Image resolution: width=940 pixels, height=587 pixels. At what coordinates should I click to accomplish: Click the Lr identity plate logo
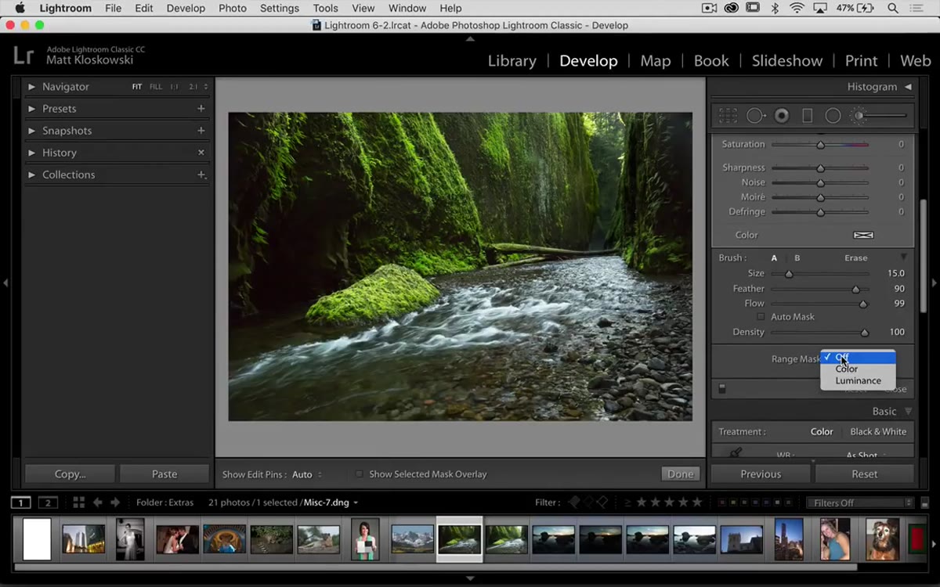tap(23, 55)
